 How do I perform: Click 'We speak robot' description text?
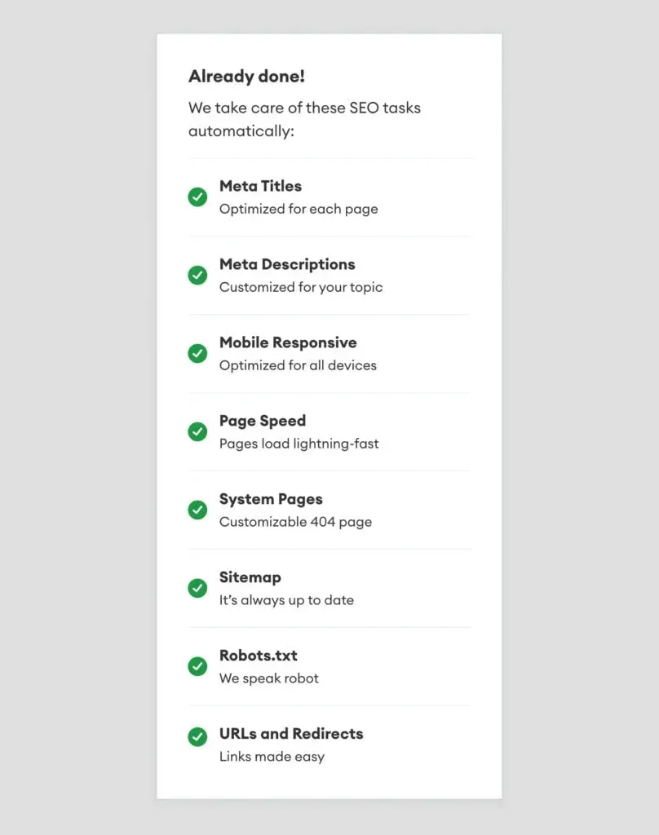coord(269,678)
